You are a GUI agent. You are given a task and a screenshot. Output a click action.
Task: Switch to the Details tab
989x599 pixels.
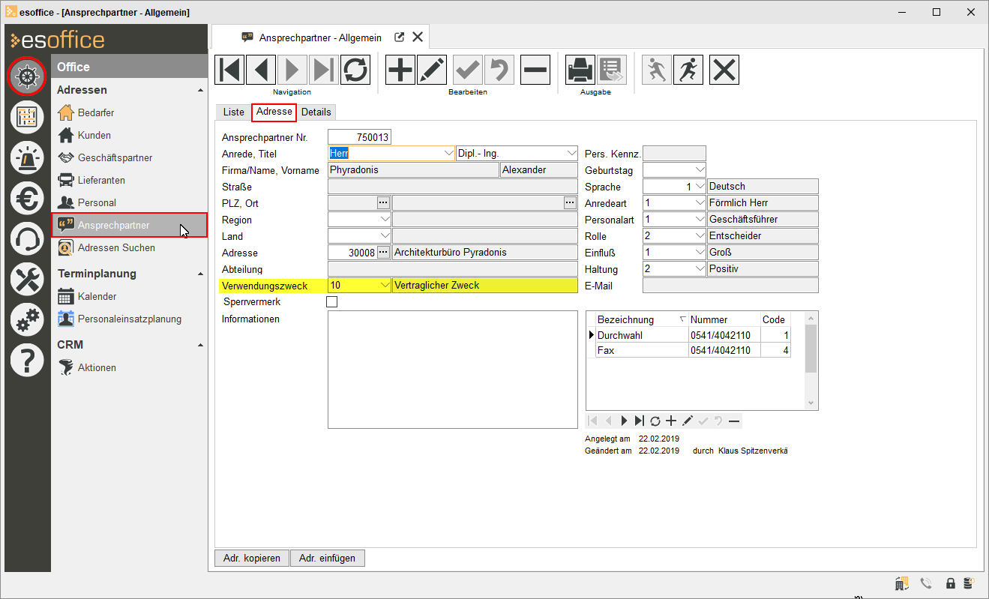316,112
